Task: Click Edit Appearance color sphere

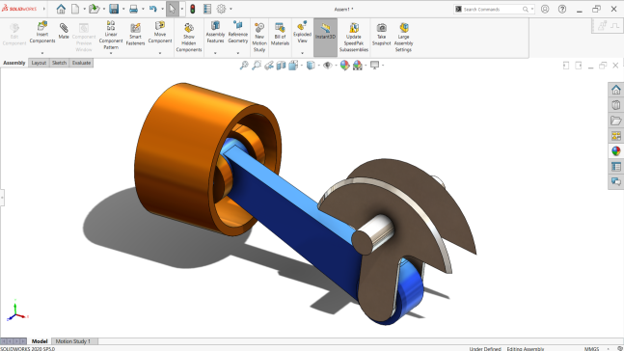Action: coord(344,66)
